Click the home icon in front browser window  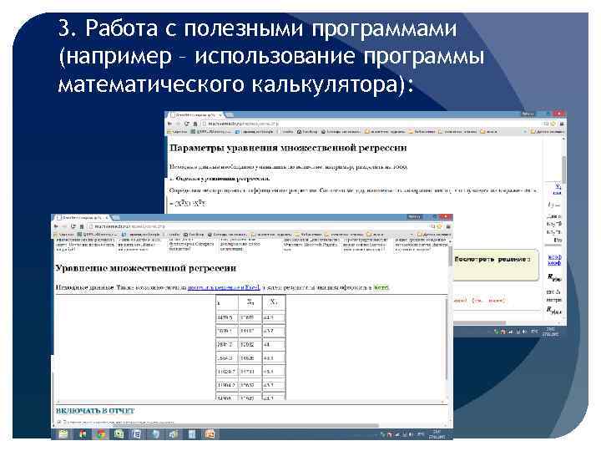[x=81, y=226]
